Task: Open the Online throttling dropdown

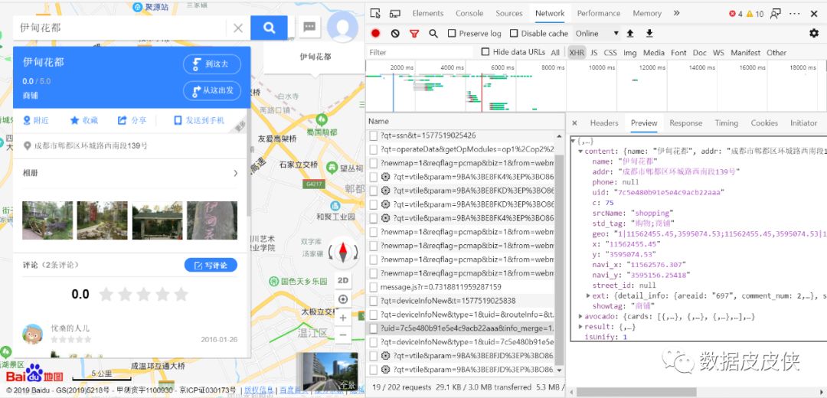Action: click(x=597, y=33)
